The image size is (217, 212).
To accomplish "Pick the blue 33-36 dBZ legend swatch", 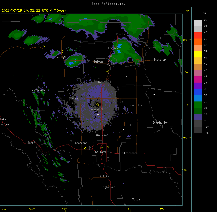I will click(x=198, y=92).
